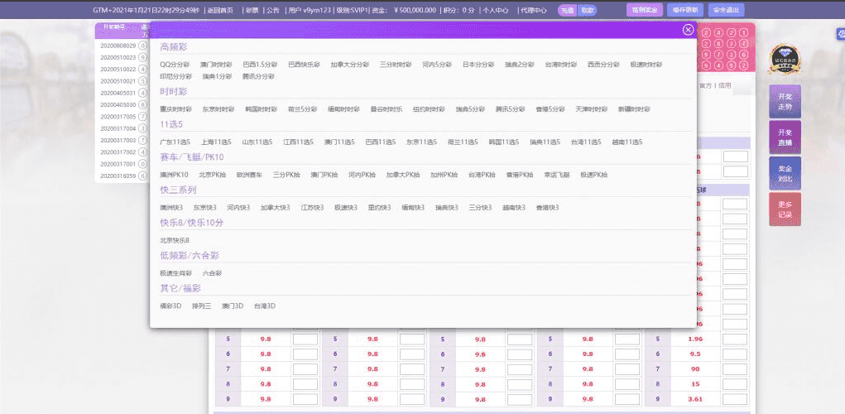This screenshot has width=845, height=414.
Task: Select 香港快3 lottery
Action: point(548,208)
